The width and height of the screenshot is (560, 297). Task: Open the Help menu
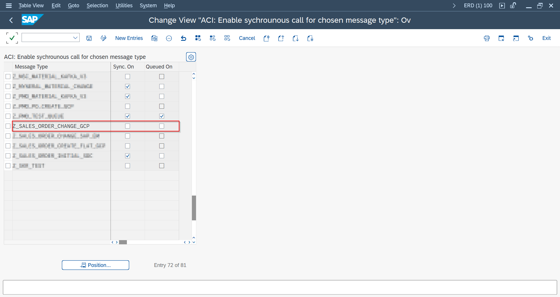169,6
